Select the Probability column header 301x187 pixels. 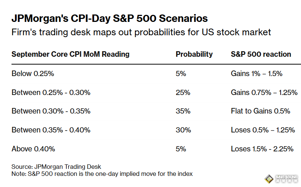click(x=194, y=54)
